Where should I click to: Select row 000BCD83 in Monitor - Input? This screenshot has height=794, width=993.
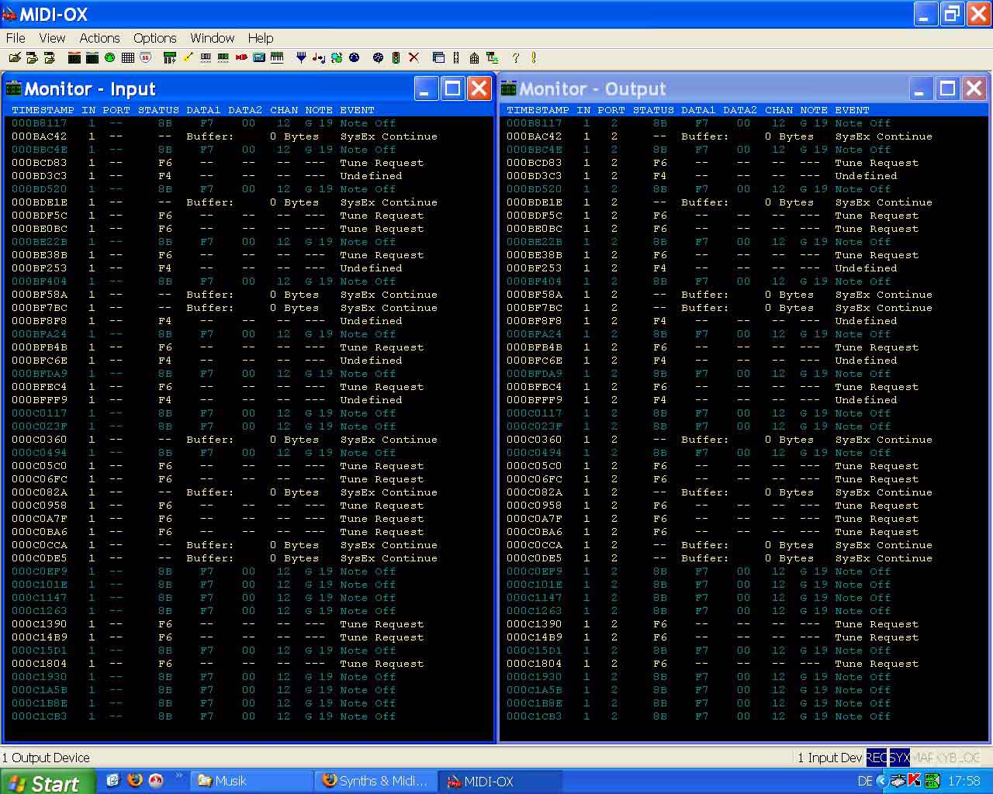coord(248,163)
